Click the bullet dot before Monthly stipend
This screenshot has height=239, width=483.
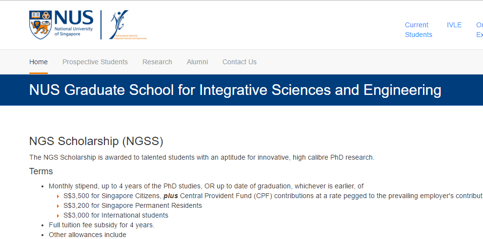(43, 186)
